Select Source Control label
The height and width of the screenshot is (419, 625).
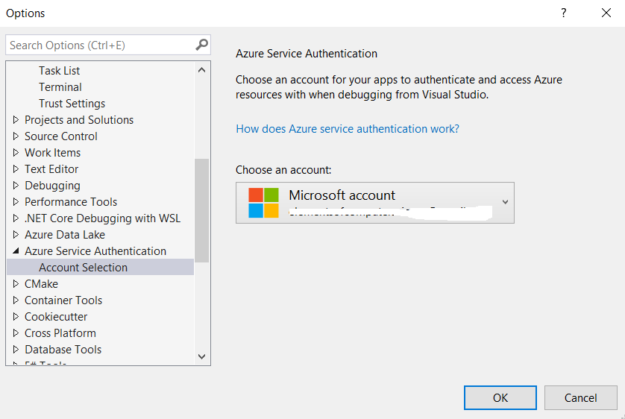[x=61, y=136]
